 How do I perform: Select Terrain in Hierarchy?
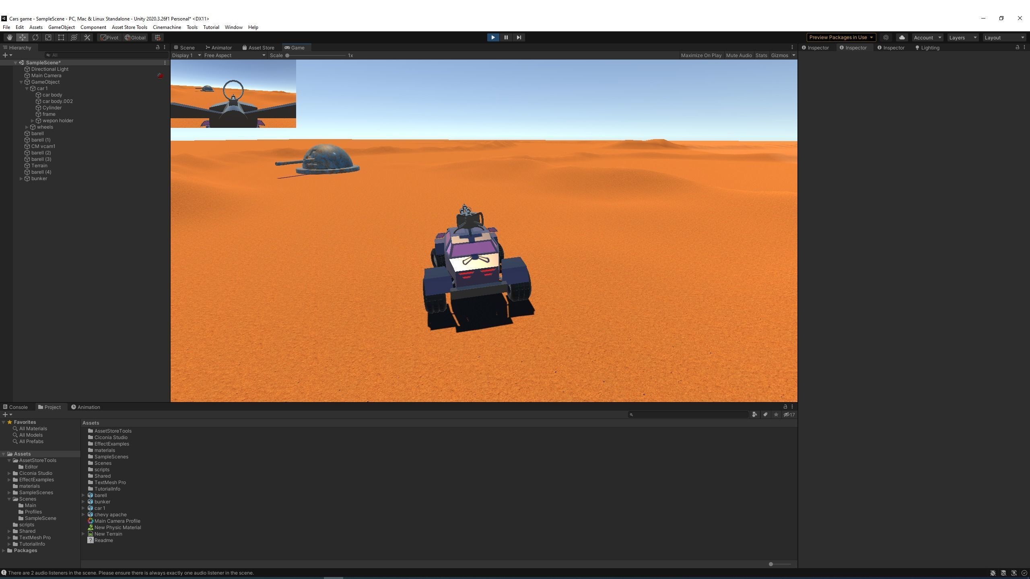[39, 166]
